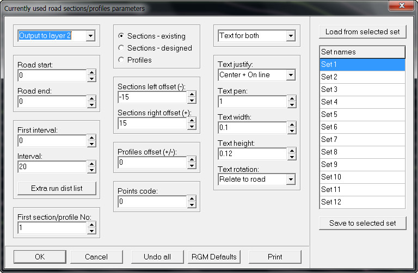Open Extra run dist list
The width and height of the screenshot is (418, 273).
57,188
